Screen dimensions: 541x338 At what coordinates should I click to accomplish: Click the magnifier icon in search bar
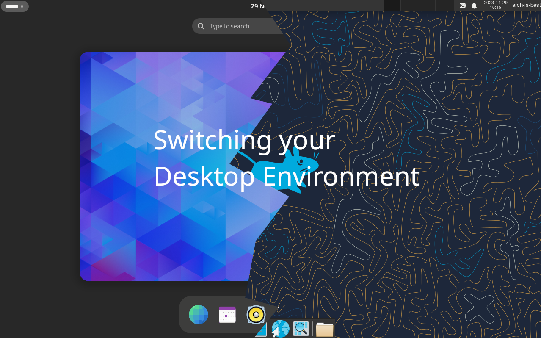coord(201,26)
